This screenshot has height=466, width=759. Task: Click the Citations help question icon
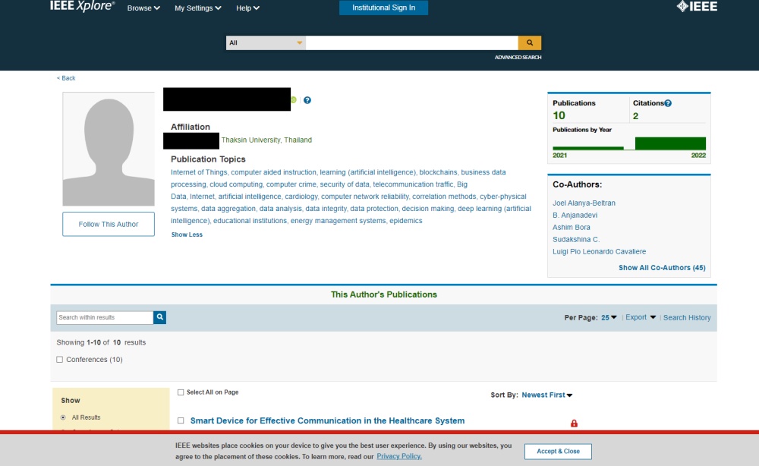tap(668, 103)
